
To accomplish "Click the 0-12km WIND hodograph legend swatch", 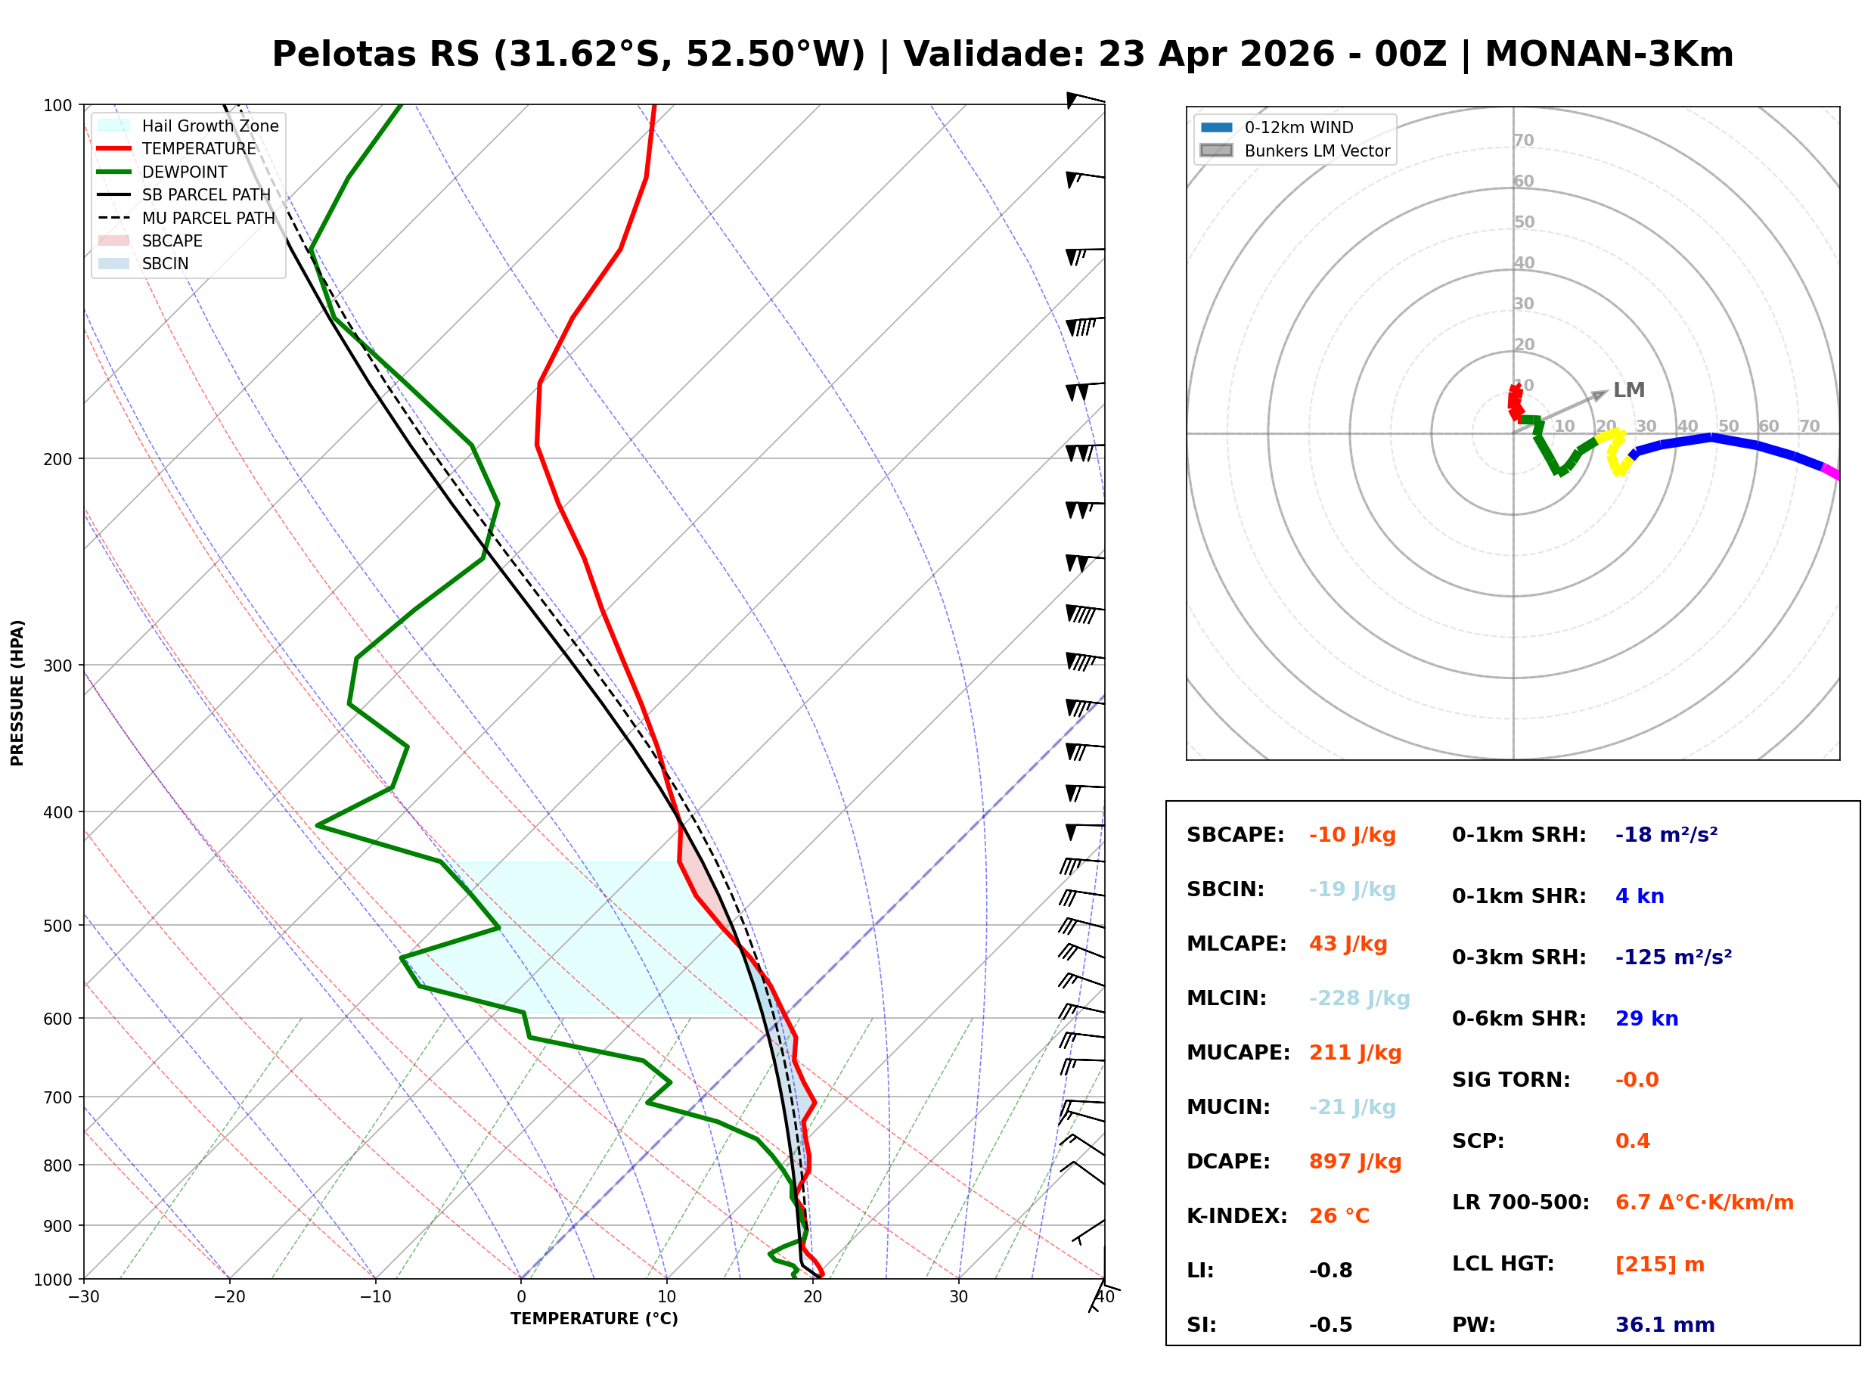I will point(1216,127).
